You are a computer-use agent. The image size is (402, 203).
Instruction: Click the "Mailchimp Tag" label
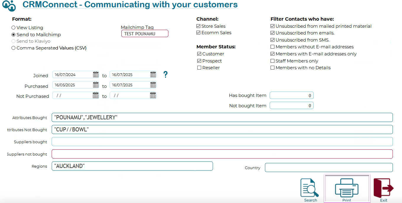pos(137,27)
